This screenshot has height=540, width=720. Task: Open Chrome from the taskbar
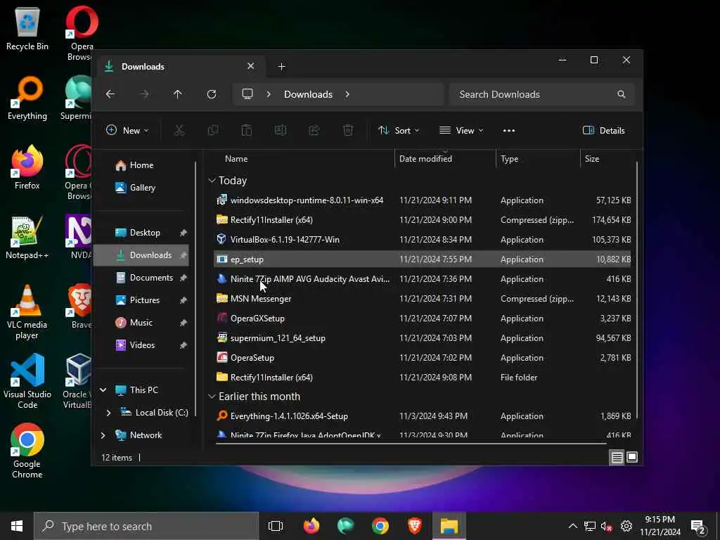(380, 526)
